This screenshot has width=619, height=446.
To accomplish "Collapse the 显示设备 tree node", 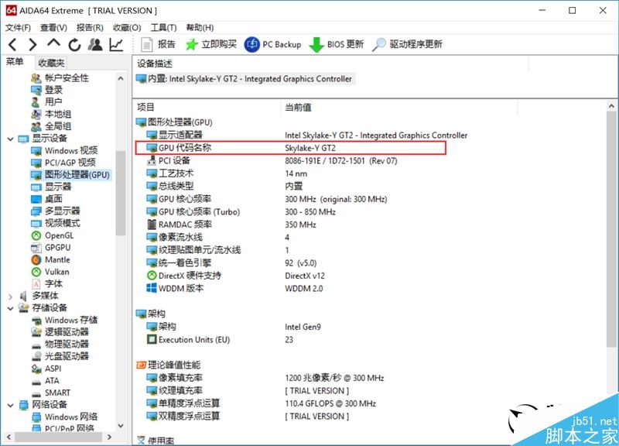I will click(x=10, y=139).
